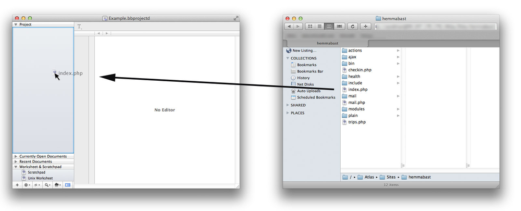Click the first column's width handle
The height and width of the screenshot is (211, 521).
point(403,166)
